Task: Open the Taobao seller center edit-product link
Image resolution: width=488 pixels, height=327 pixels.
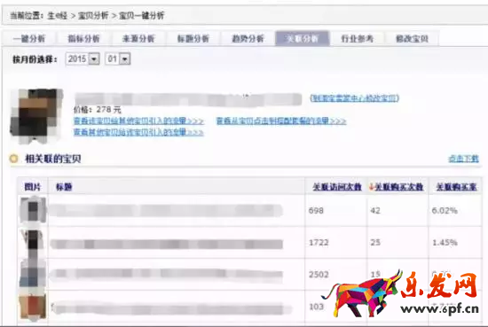Action: click(x=354, y=98)
